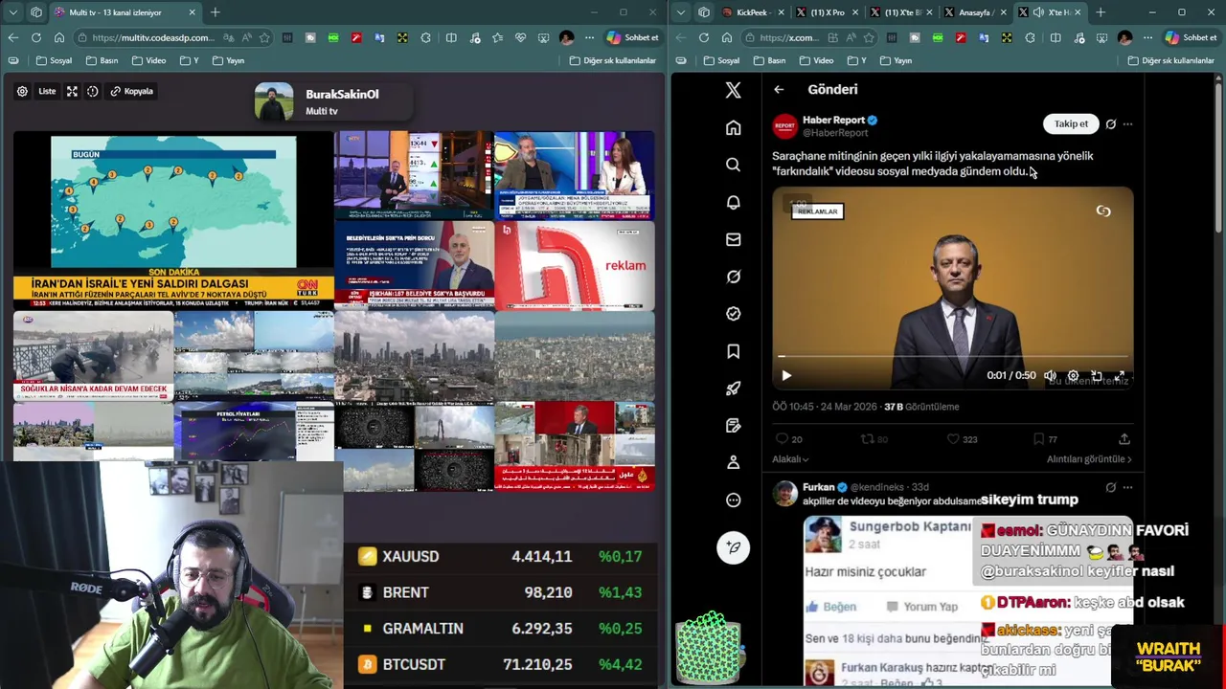Viewport: 1226px width, 689px height.
Task: Click Sohbet et in Multi tv window
Action: pyautogui.click(x=633, y=37)
